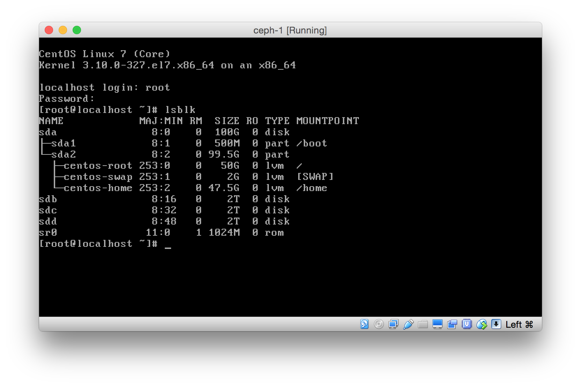Screen dimensions: 581x387
Task: Click the '253:0' device number
Action: pos(155,166)
